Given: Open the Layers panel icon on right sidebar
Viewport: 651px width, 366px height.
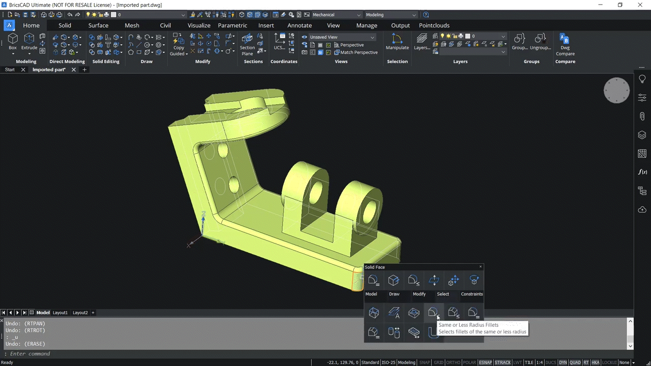Looking at the screenshot, I should pos(642,135).
